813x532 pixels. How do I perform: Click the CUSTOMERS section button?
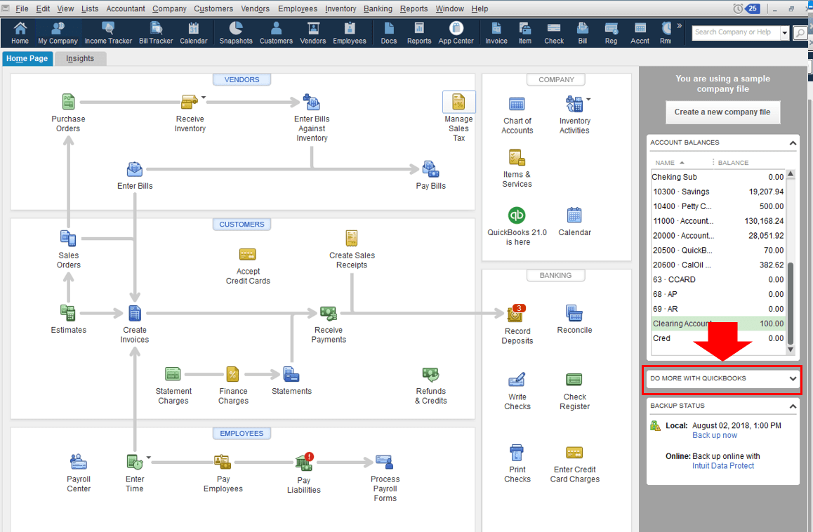[242, 225]
